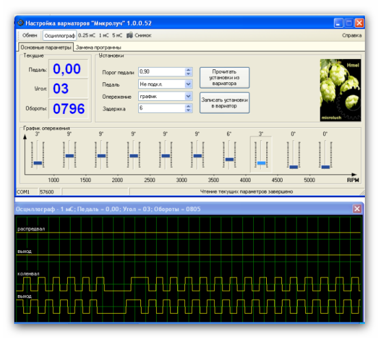Image resolution: width=379 pixels, height=338 pixels.
Task: Click the Обороты current value 0796
Action: pos(69,109)
